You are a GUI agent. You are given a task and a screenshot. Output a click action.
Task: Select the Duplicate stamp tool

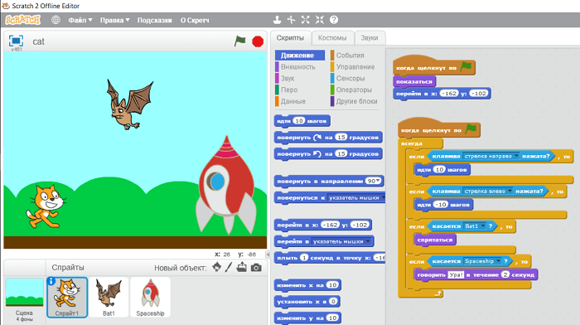(277, 20)
